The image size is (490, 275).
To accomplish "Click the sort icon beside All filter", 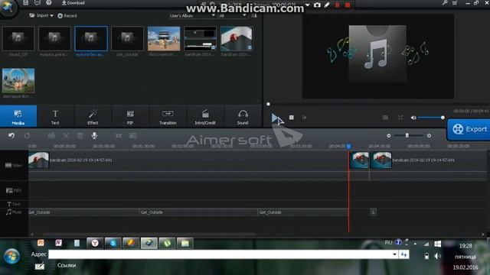I will (254, 15).
